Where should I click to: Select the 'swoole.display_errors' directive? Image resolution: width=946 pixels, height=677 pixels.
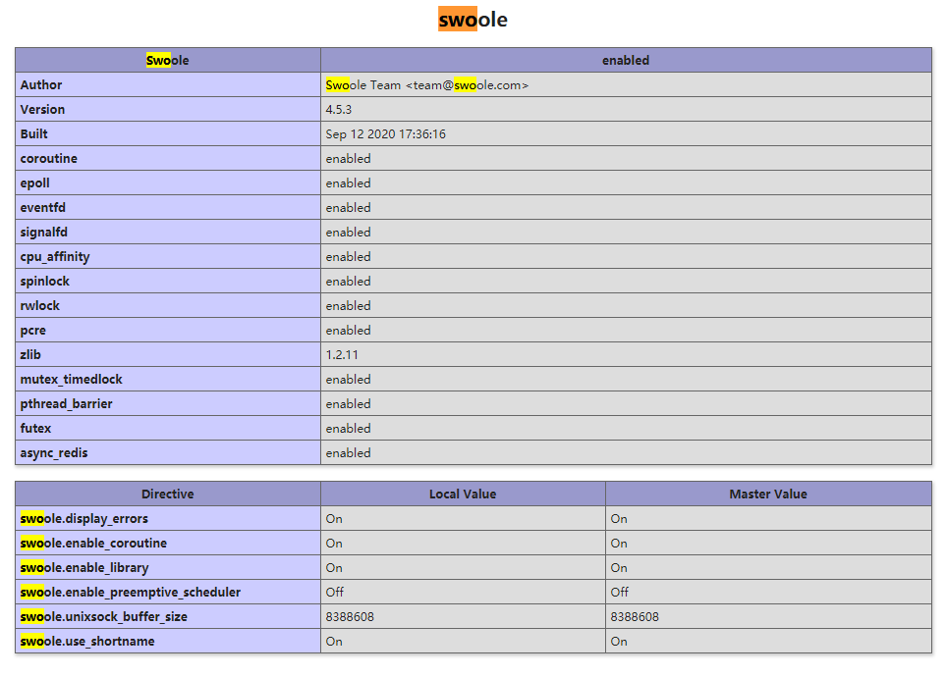coord(83,518)
